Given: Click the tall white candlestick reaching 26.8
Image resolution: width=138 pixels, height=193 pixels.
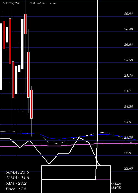Looking at the screenshot, I should tap(22, 44).
